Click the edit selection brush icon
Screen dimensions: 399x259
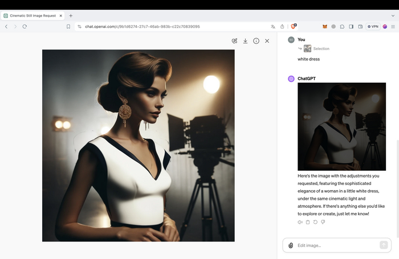[234, 41]
